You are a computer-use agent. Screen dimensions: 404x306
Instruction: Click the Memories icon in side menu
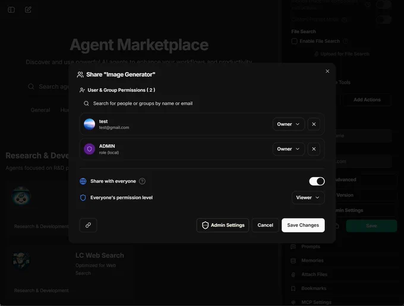tap(293, 261)
